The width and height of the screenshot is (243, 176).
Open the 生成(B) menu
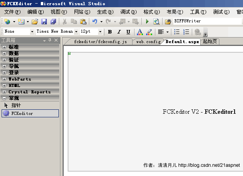point(105,12)
